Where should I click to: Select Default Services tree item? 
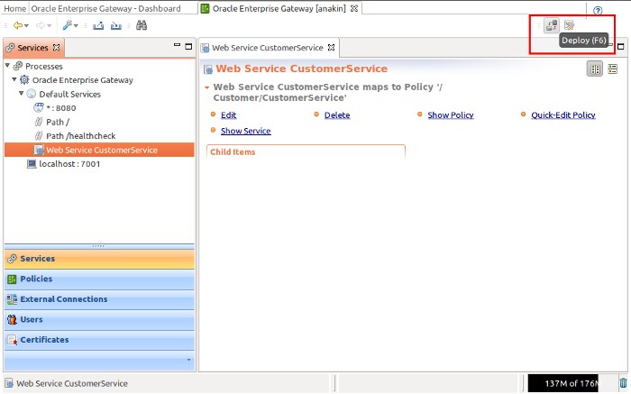(69, 94)
